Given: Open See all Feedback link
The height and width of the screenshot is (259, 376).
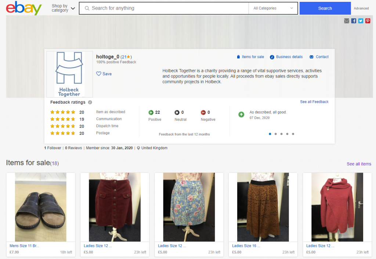Looking at the screenshot, I should [x=314, y=102].
